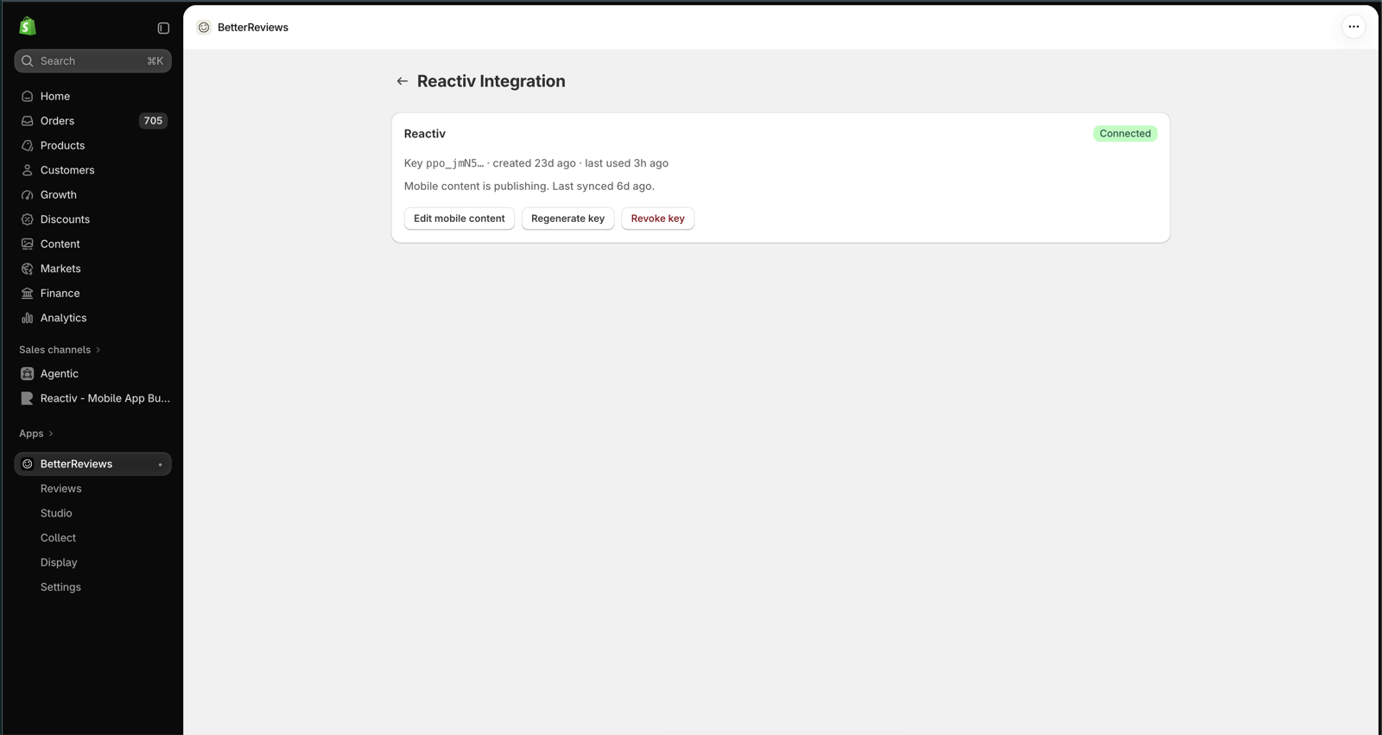Click the BetterReviews smiley icon in sidebar

click(28, 464)
